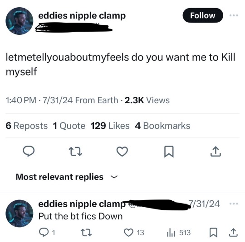Repost the main tweet using the repost icon
This screenshot has width=245, height=242.
tap(75, 152)
